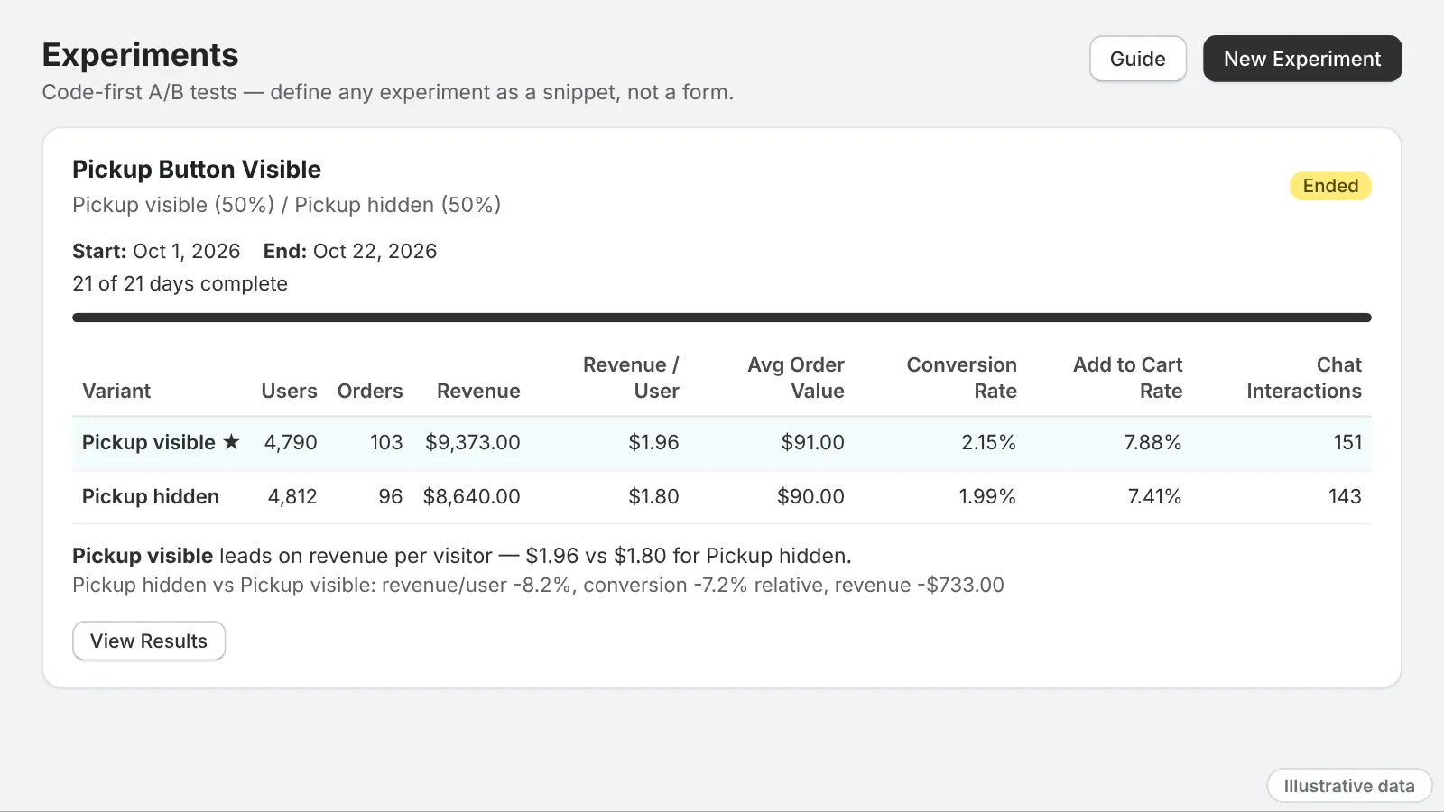Click the Variant column header
The image size is (1444, 812).
116,391
